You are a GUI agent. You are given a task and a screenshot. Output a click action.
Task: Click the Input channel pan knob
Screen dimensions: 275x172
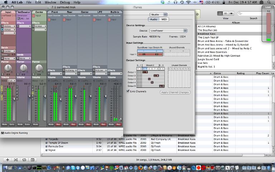pyautogui.click(x=8, y=68)
